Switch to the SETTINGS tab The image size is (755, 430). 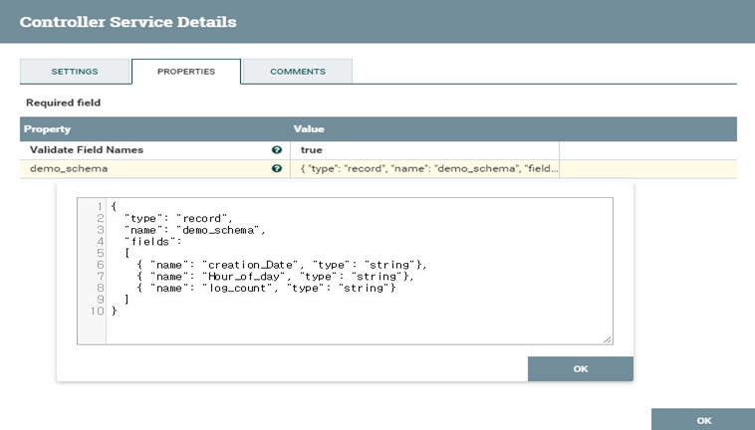click(74, 72)
